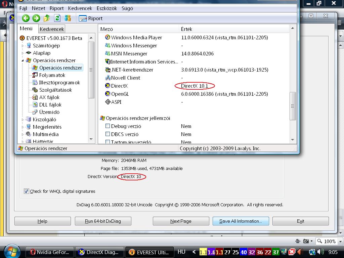Screen dimensions: 344x258
Task: Click the Help button in DxDiag
Action: point(43,221)
